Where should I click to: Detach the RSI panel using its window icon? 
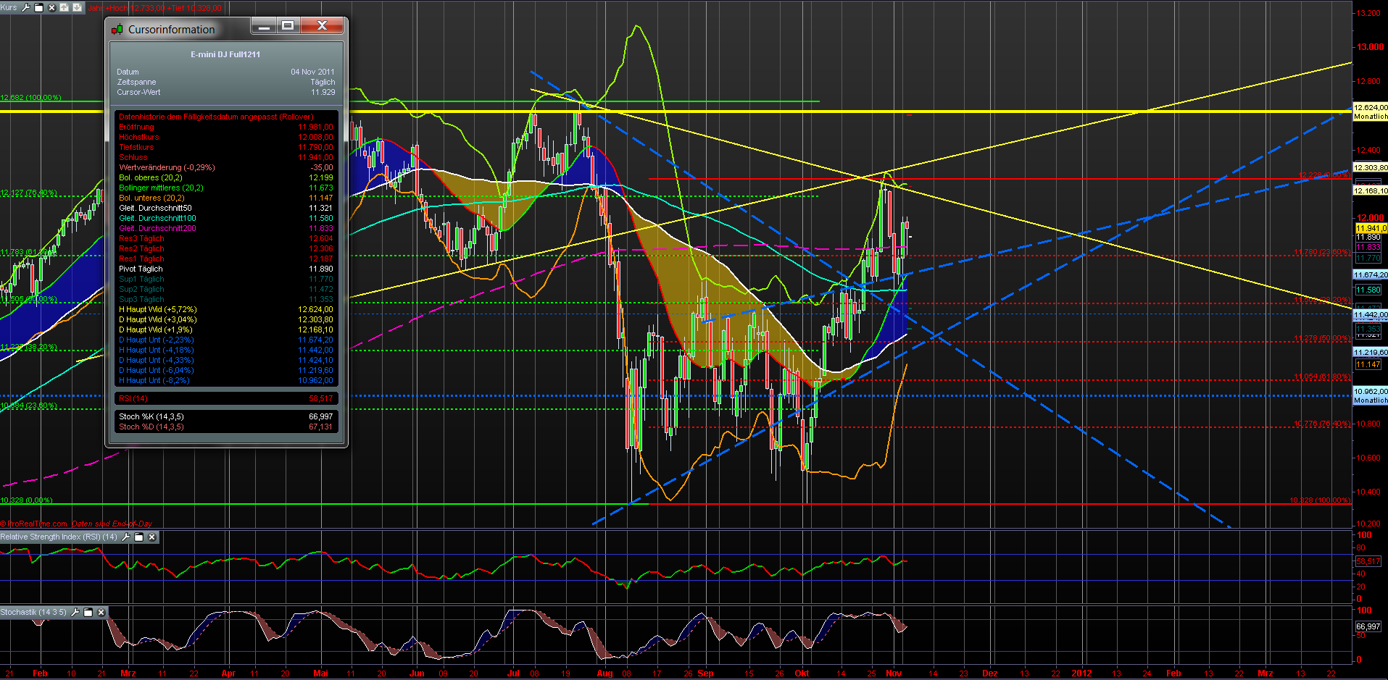coord(139,537)
